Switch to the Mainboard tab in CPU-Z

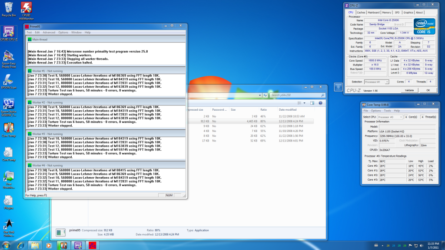point(373,13)
